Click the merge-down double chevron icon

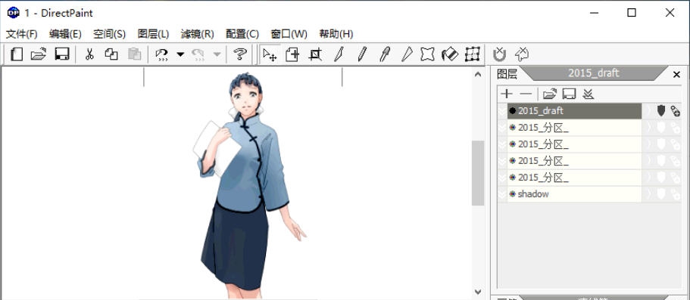[x=589, y=94]
